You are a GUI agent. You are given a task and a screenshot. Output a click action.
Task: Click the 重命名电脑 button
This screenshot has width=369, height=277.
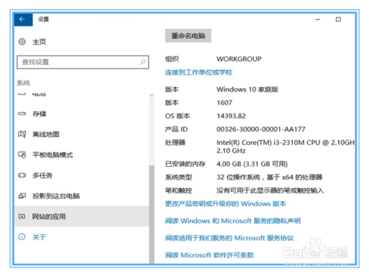tap(188, 35)
